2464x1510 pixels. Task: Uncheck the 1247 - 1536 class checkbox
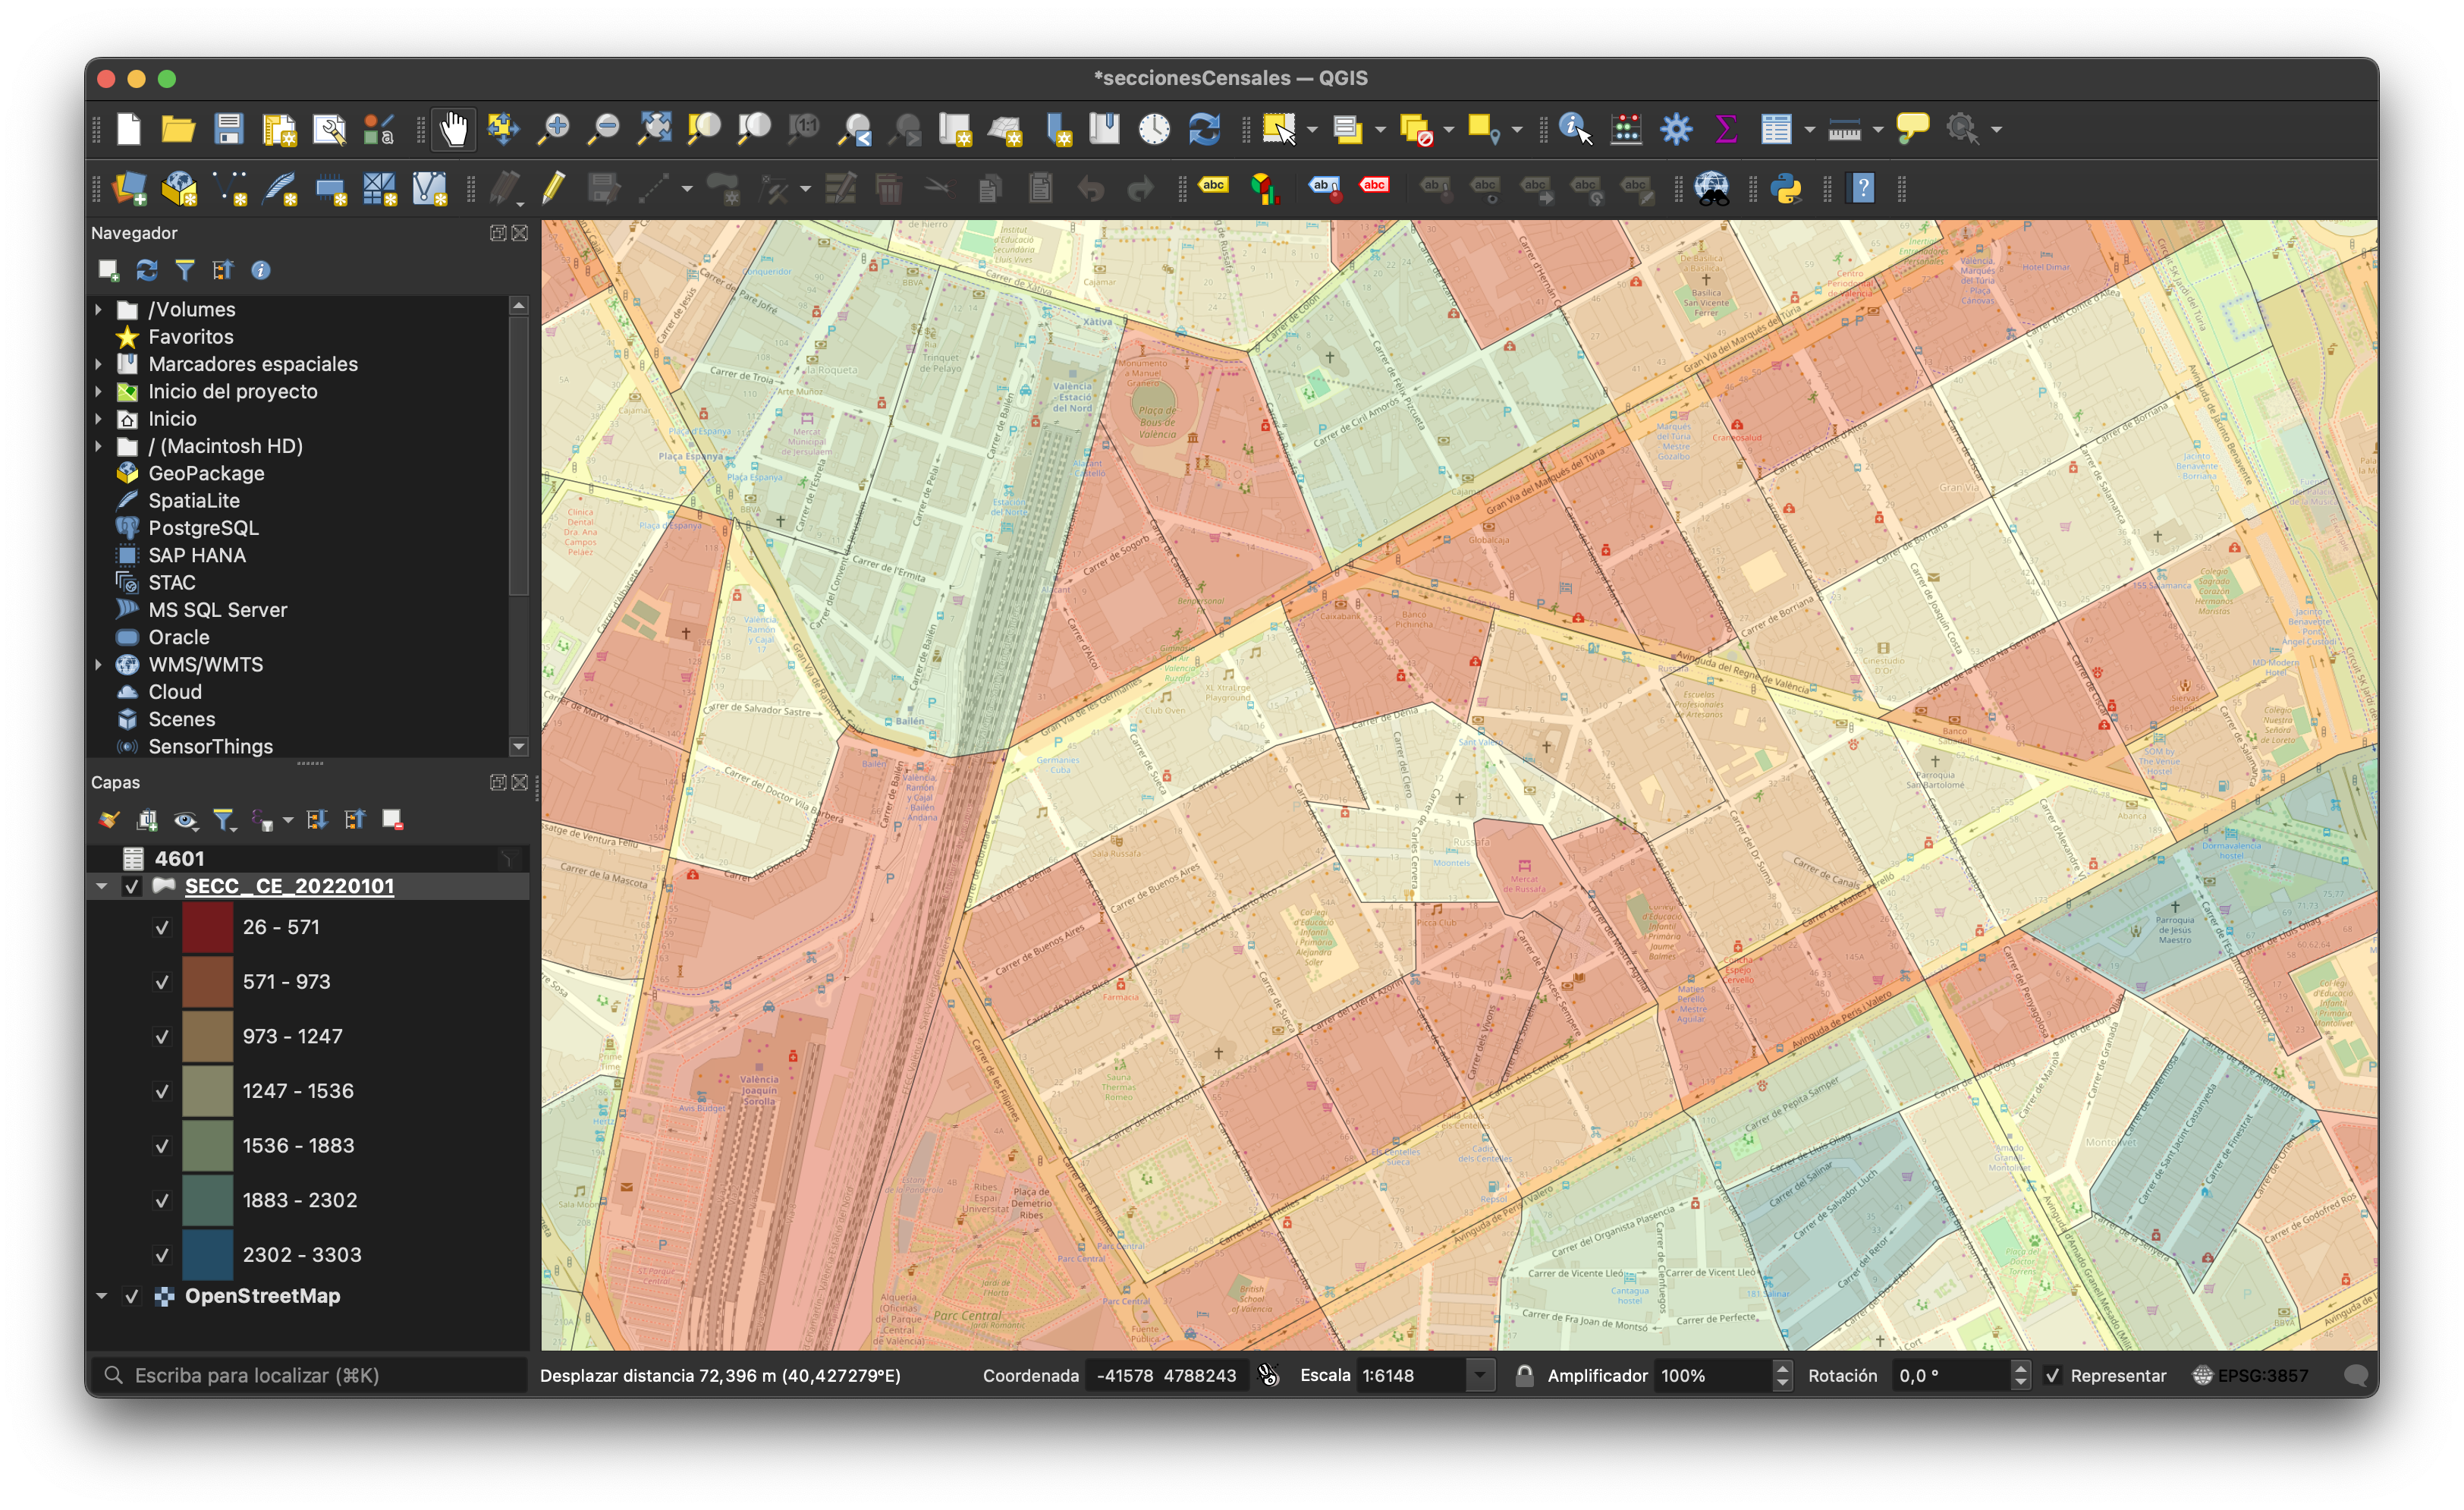coord(162,1091)
